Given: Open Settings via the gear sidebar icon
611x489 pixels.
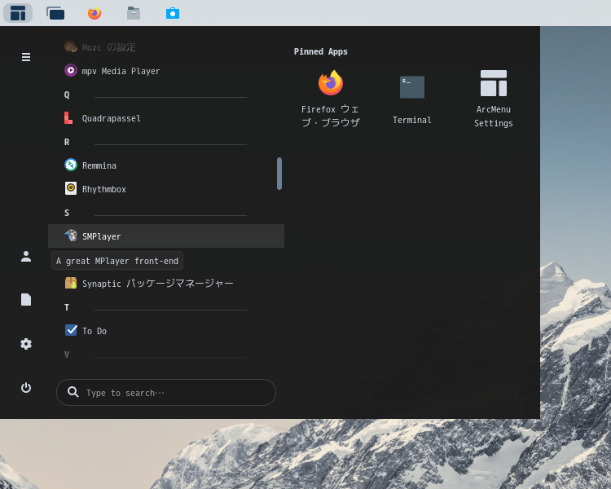Looking at the screenshot, I should click(26, 344).
